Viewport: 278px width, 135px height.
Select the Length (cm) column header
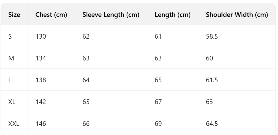[x=173, y=15]
